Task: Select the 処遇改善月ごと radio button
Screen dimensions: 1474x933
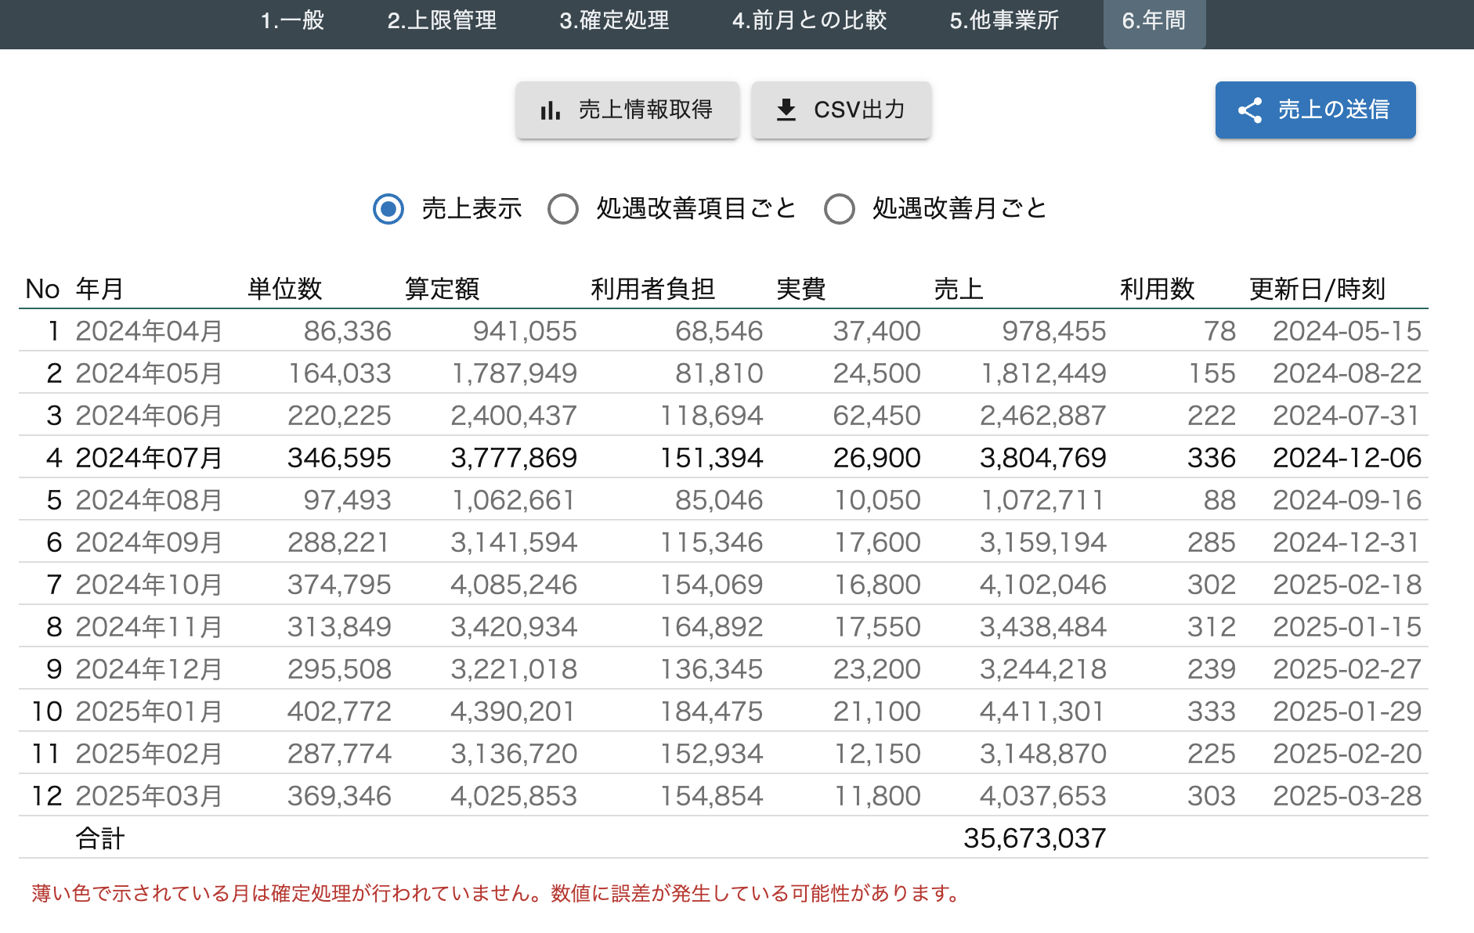Action: coord(840,209)
